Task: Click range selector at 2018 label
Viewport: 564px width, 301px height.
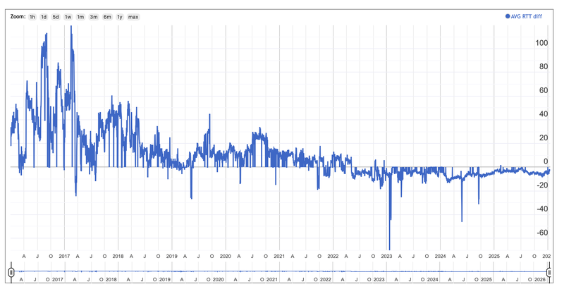Action: tap(110, 280)
